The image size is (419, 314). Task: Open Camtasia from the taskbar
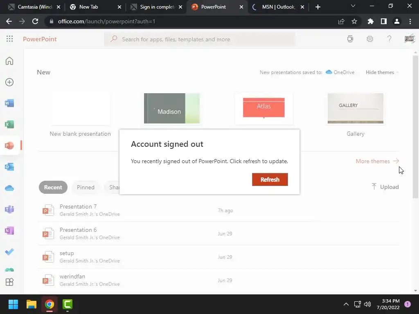coord(68,304)
